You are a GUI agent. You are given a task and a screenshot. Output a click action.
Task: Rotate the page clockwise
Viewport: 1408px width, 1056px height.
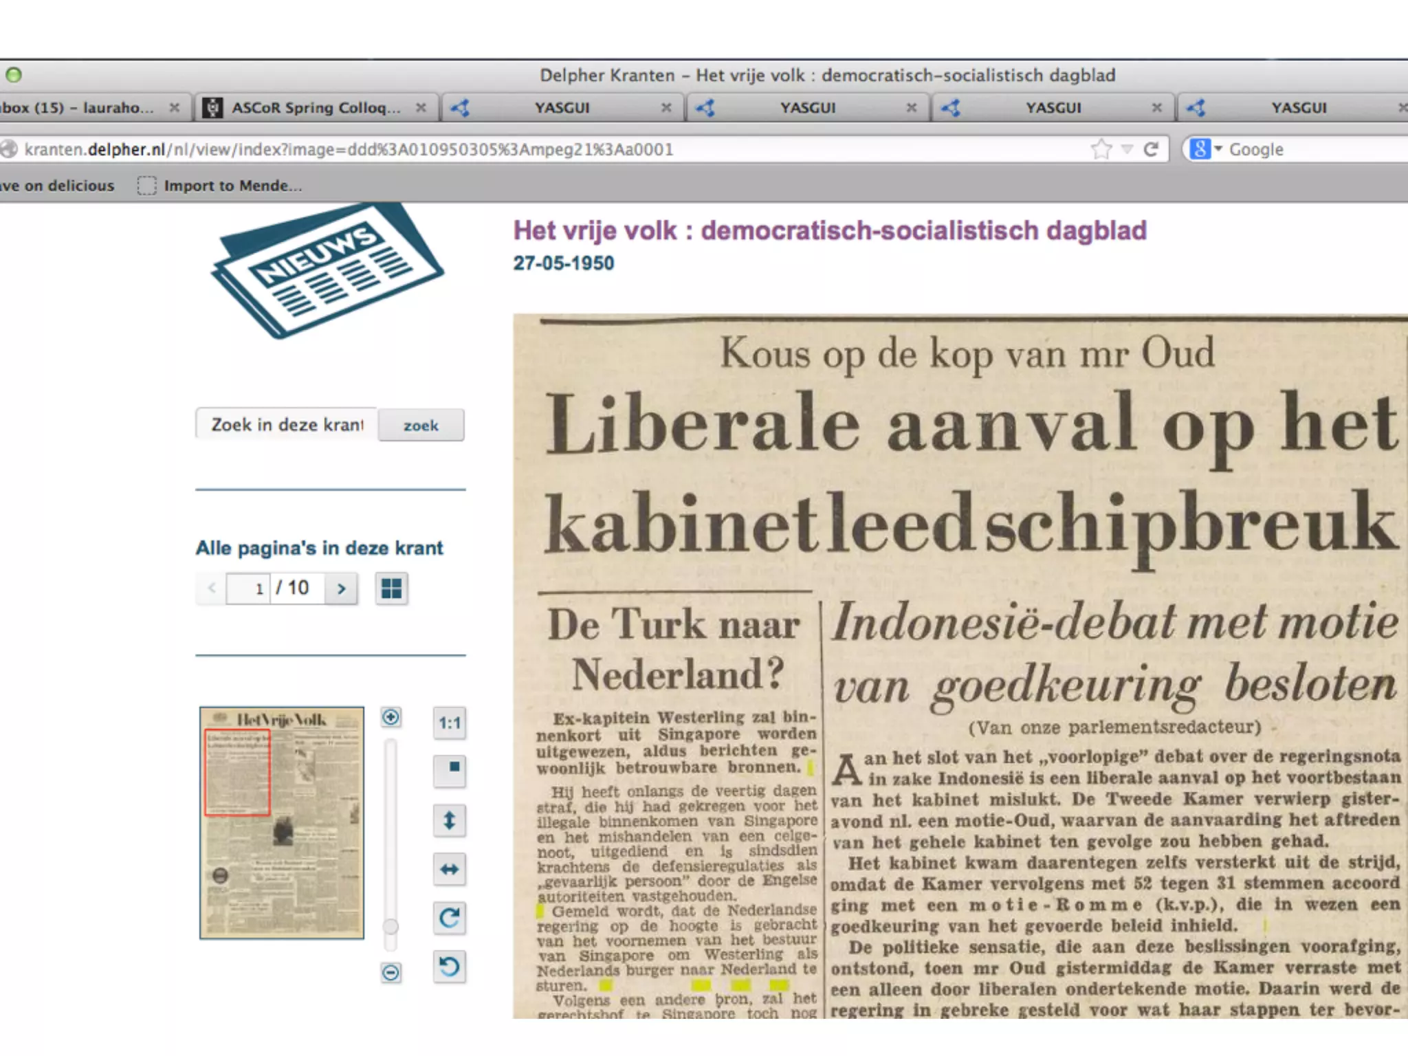tap(449, 918)
